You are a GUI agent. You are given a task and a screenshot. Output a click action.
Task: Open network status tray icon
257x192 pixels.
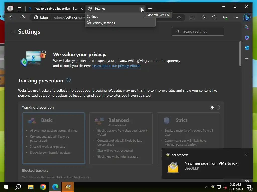click(x=219, y=187)
